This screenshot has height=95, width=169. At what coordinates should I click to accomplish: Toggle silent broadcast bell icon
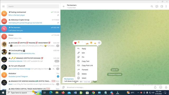(x=155, y=87)
